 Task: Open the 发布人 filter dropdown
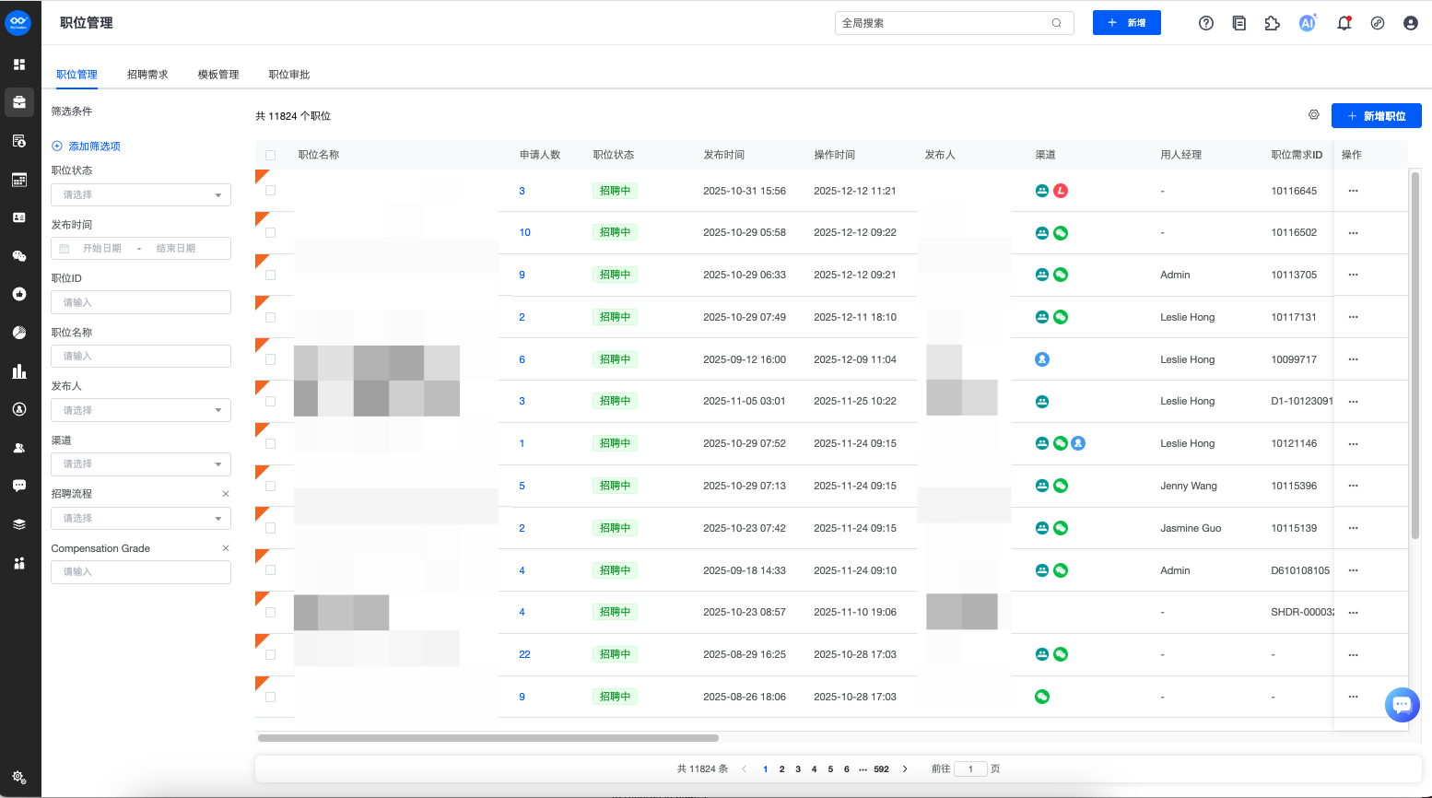[141, 410]
